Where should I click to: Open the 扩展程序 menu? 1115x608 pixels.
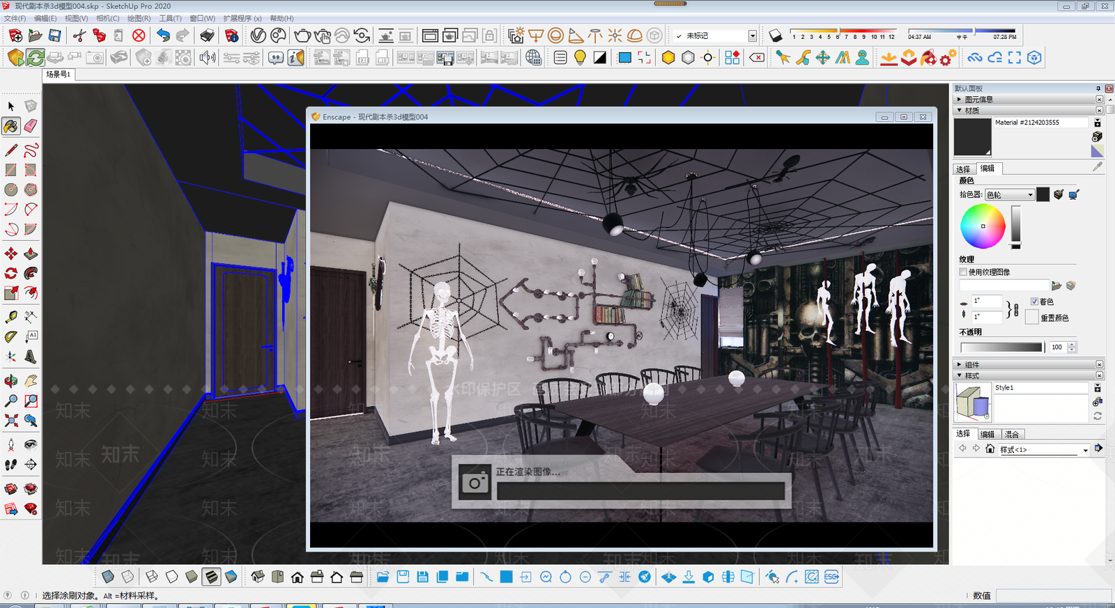(x=243, y=18)
